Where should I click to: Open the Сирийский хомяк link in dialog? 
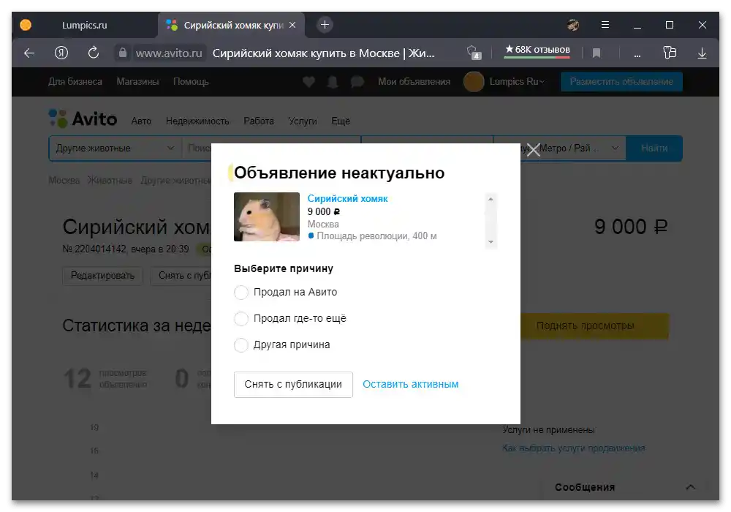pos(347,199)
